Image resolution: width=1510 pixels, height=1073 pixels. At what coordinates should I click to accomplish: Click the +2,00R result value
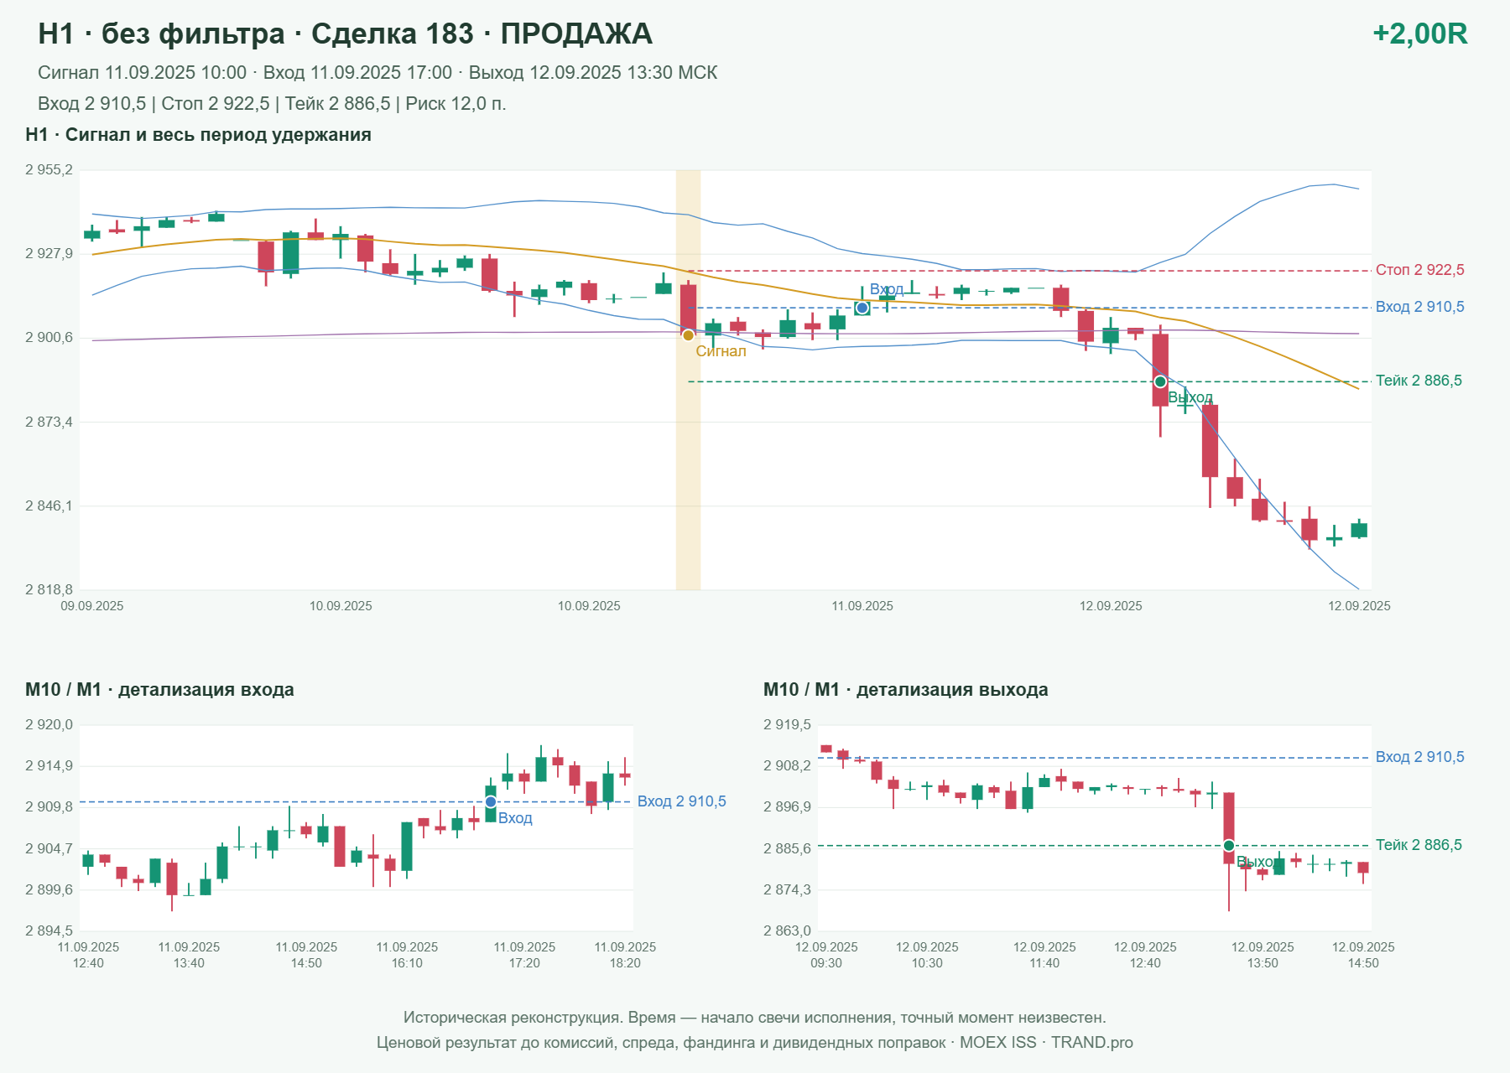click(1419, 34)
